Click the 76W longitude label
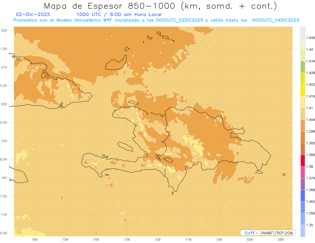Screen dimensions: 315x243 (x=34, y=240)
